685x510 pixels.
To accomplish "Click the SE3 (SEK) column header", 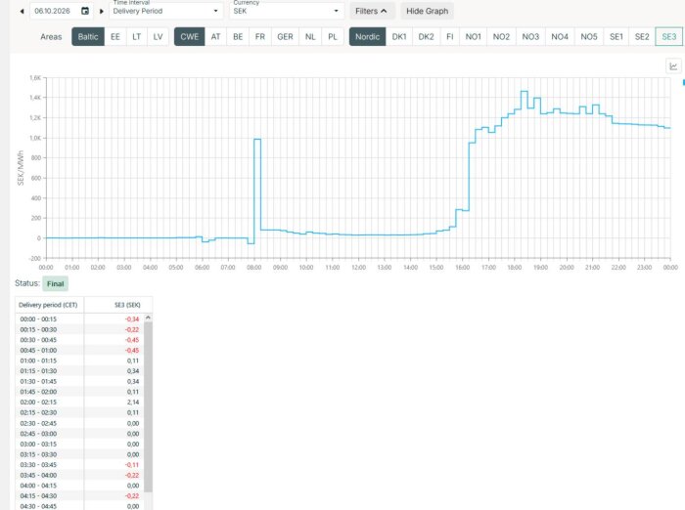I will 118,305.
